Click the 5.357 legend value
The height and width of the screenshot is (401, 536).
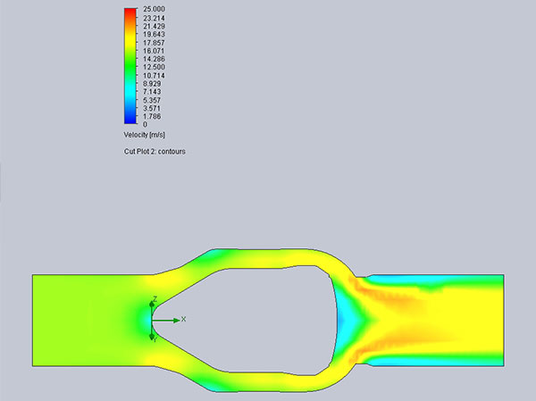click(x=151, y=100)
